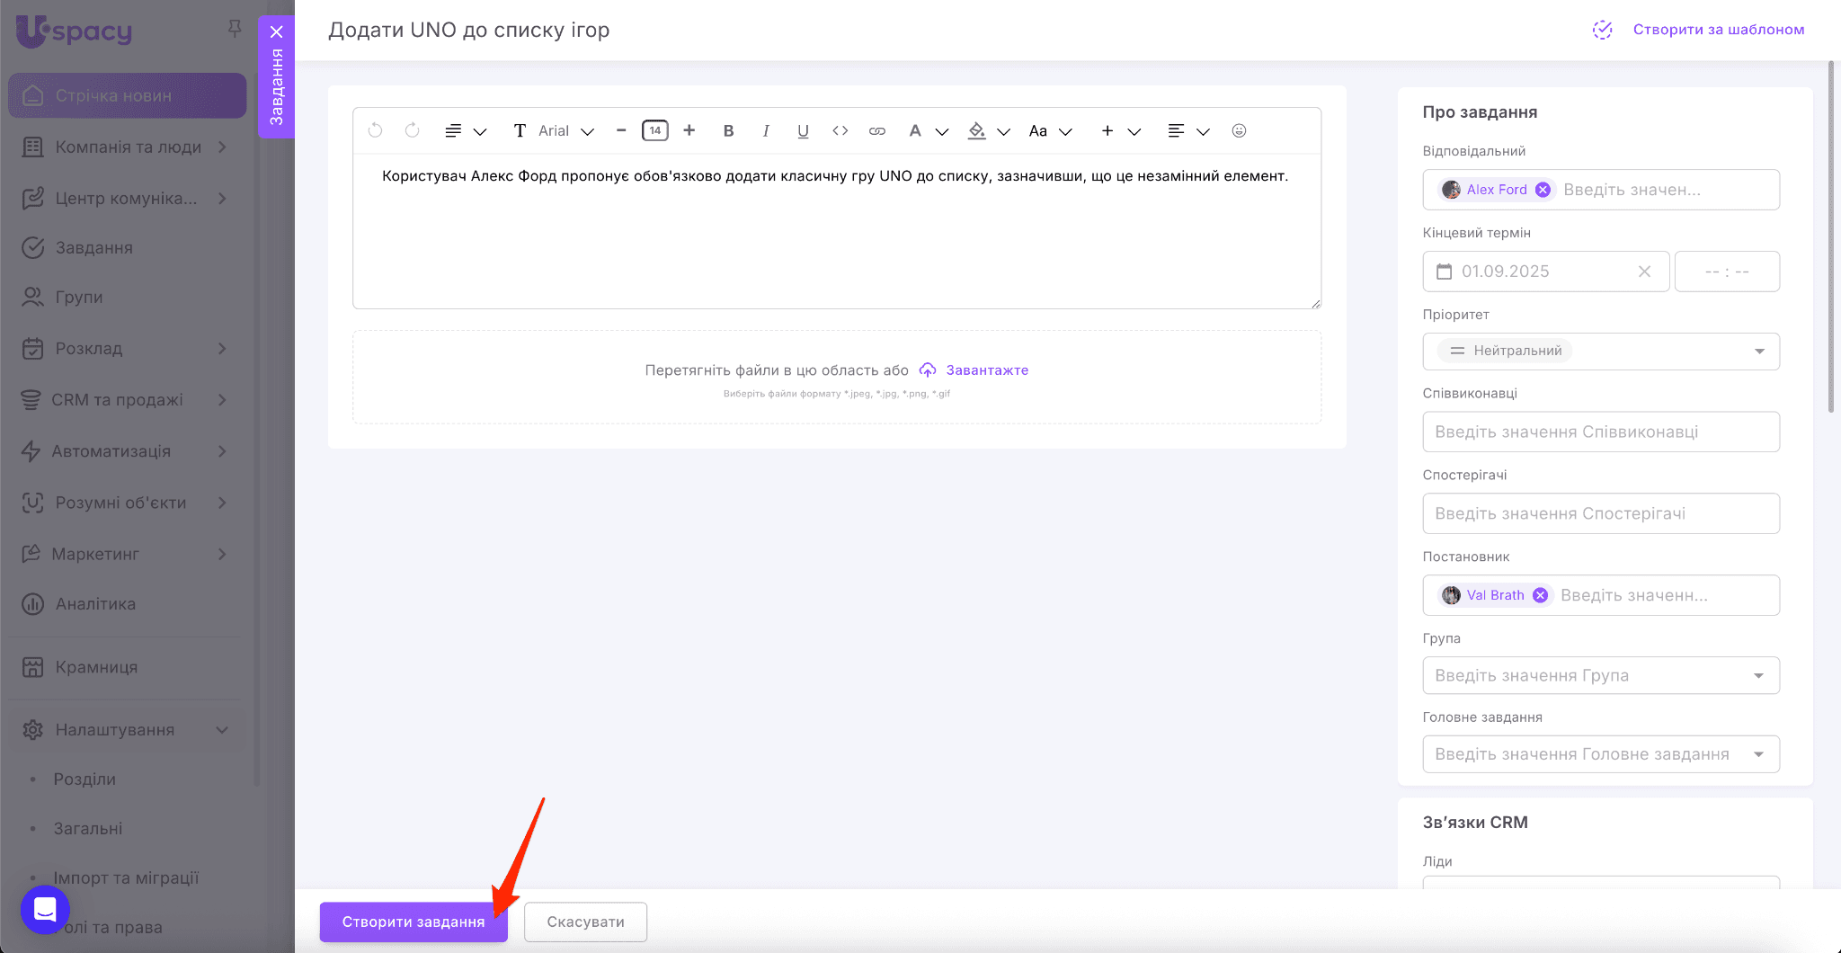The width and height of the screenshot is (1841, 953).
Task: Increase font size with plus icon
Action: [689, 130]
